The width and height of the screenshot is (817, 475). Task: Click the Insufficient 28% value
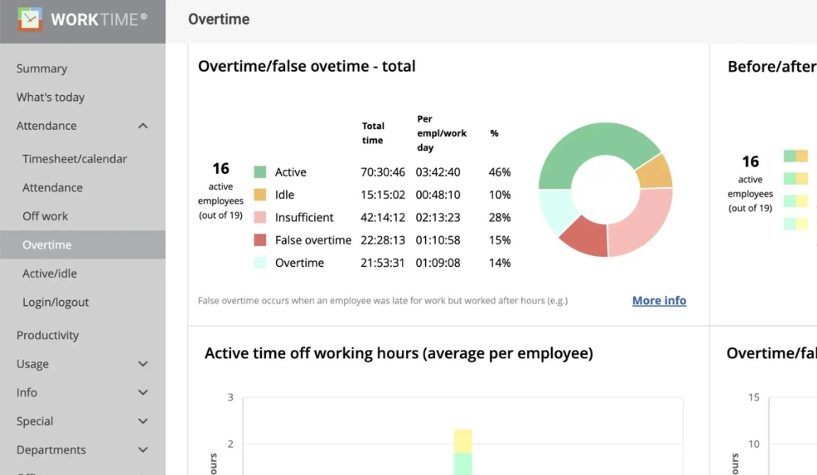tap(499, 217)
